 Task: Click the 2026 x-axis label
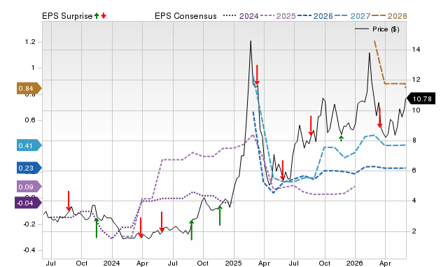click(x=354, y=263)
